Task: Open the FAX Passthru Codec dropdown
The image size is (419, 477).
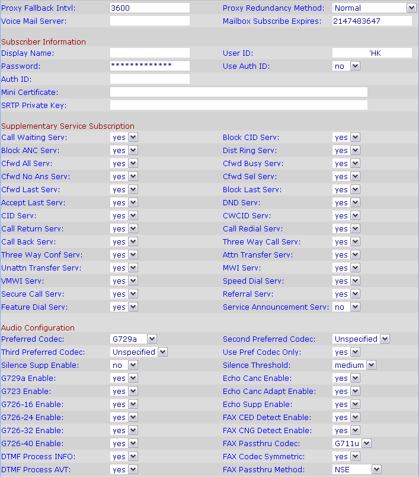Action: point(352,443)
